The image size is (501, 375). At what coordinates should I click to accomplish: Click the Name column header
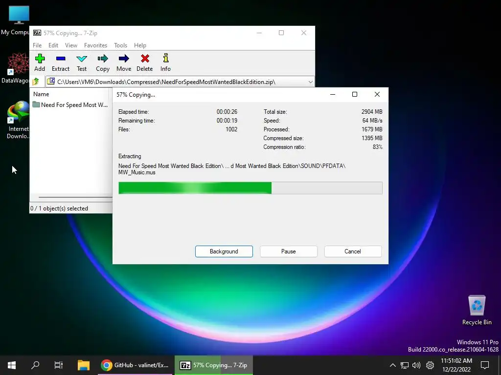41,94
